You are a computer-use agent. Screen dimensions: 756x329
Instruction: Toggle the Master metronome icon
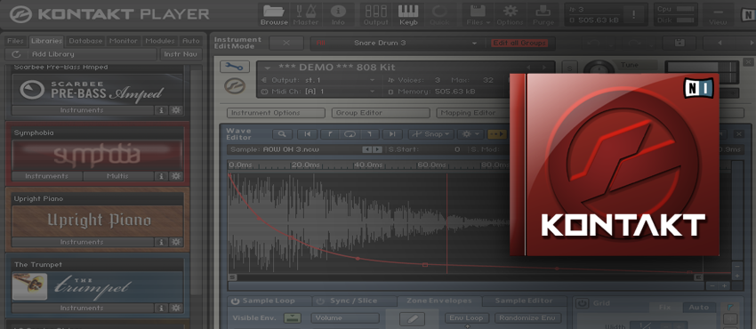coord(306,15)
